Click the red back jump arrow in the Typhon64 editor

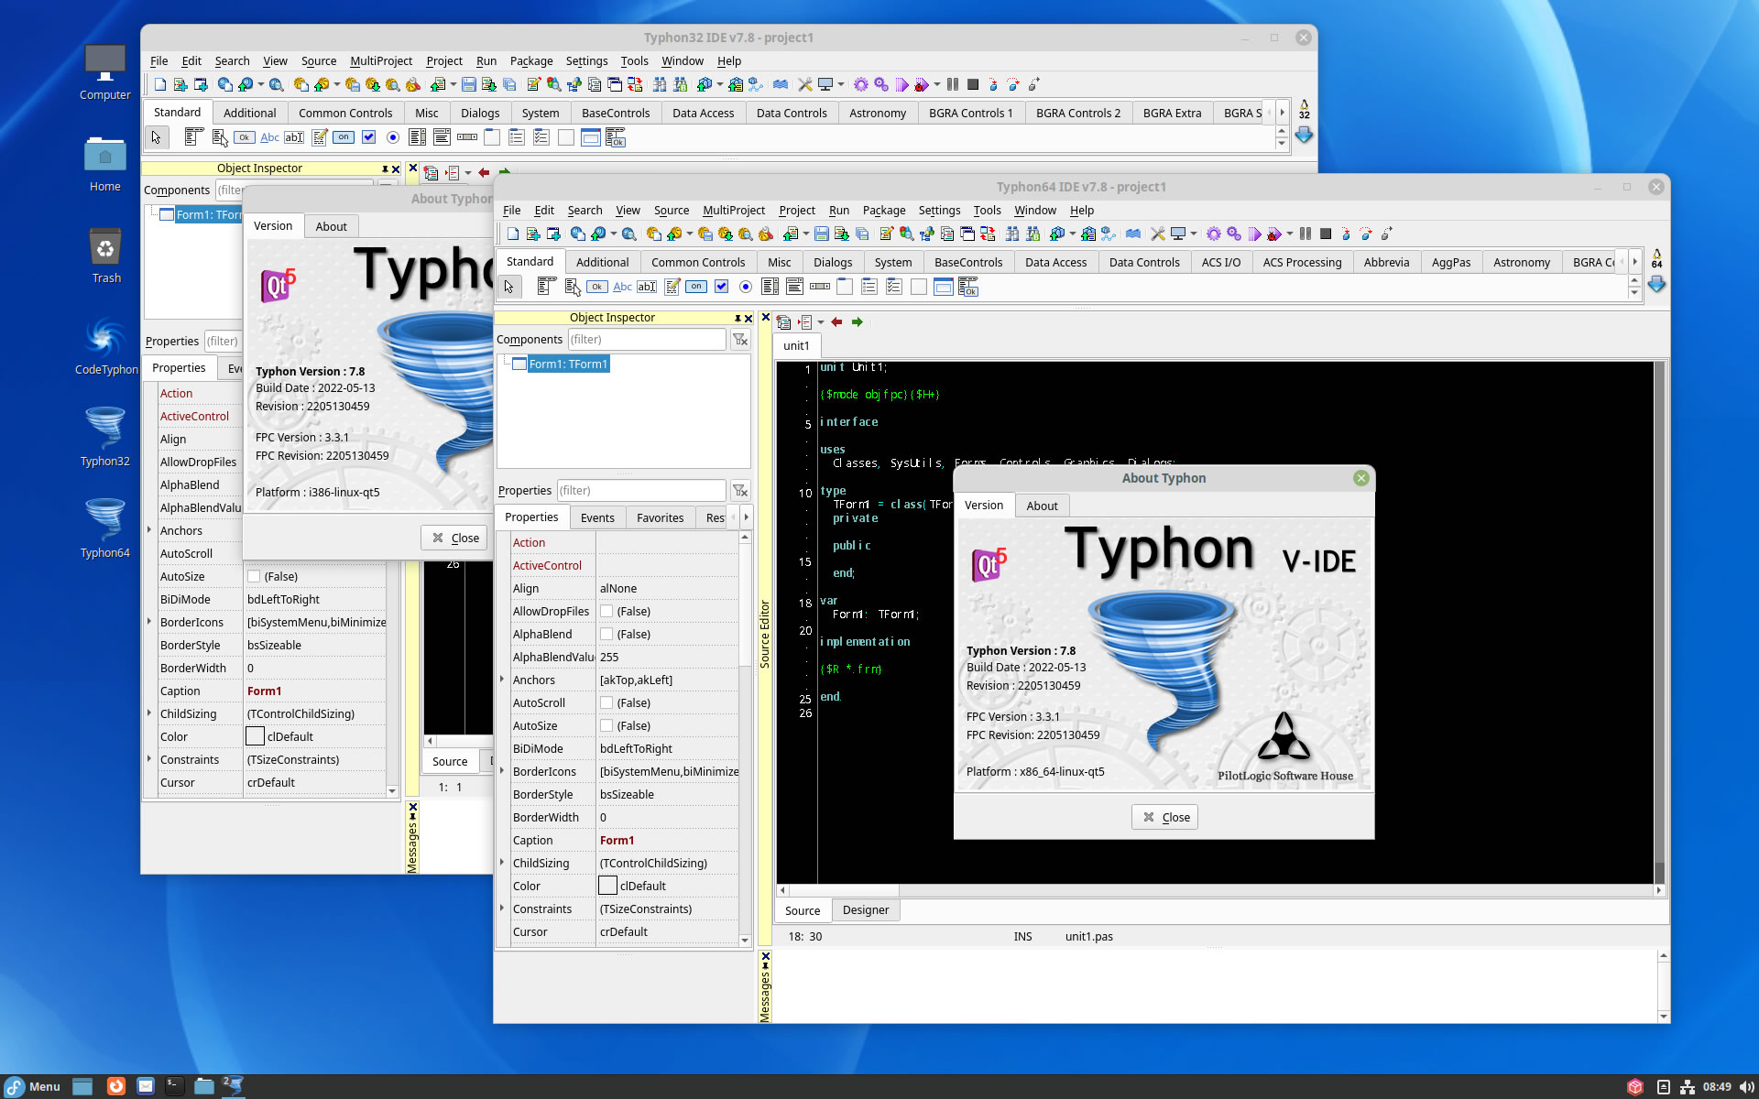[836, 322]
